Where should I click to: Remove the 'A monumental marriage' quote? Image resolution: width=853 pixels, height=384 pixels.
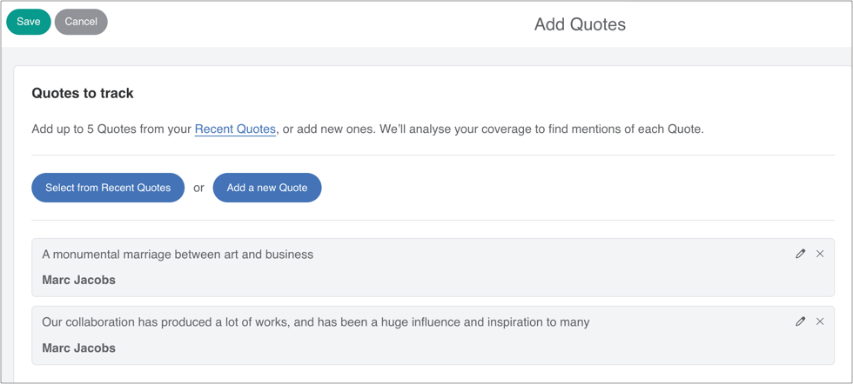click(x=820, y=254)
